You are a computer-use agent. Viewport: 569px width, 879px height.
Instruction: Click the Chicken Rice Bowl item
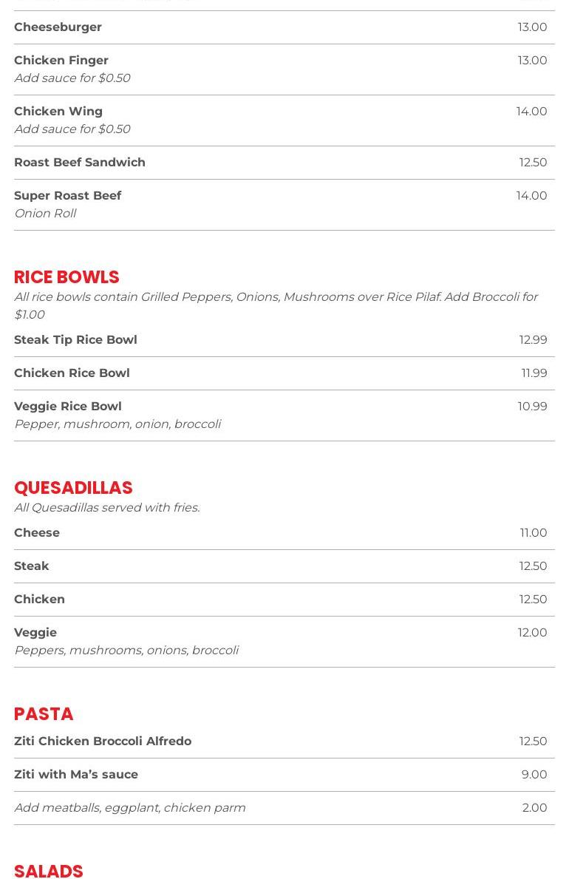coord(72,373)
